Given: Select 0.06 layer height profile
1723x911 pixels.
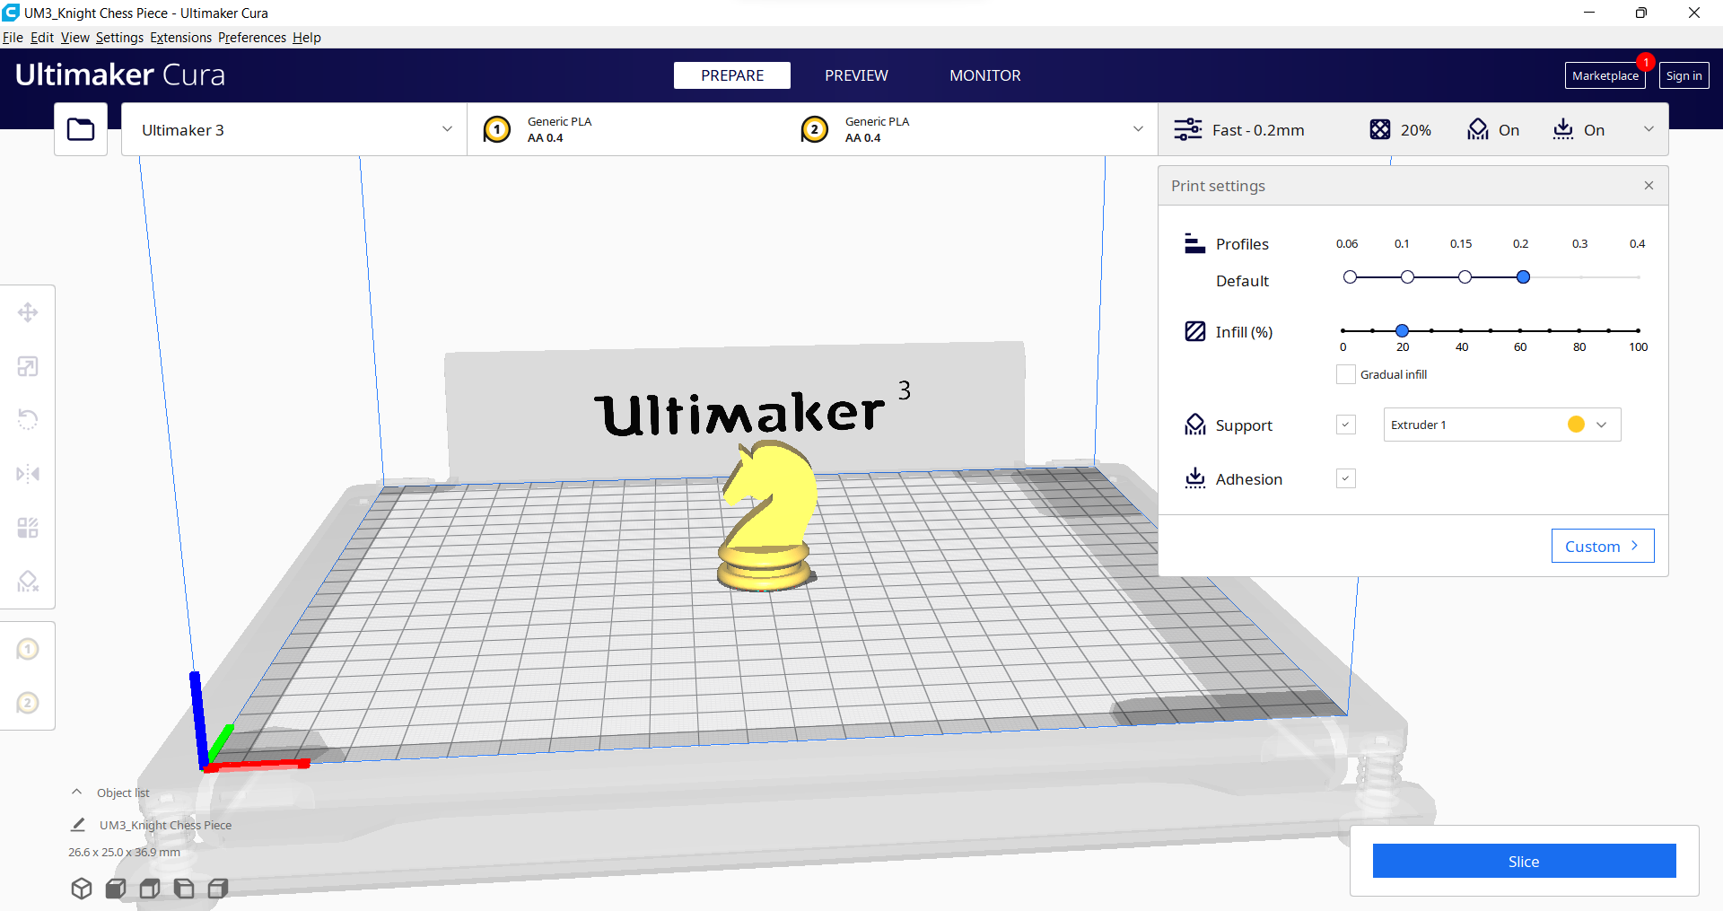Looking at the screenshot, I should (1350, 277).
